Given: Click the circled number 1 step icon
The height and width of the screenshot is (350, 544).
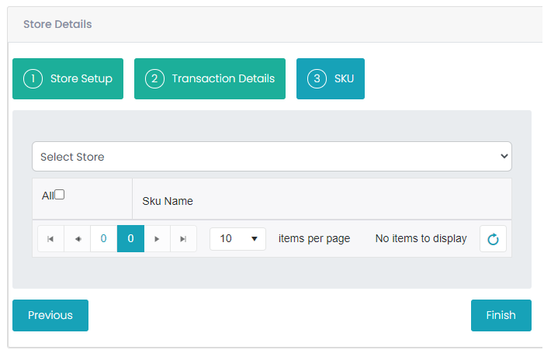Looking at the screenshot, I should pyautogui.click(x=33, y=78).
